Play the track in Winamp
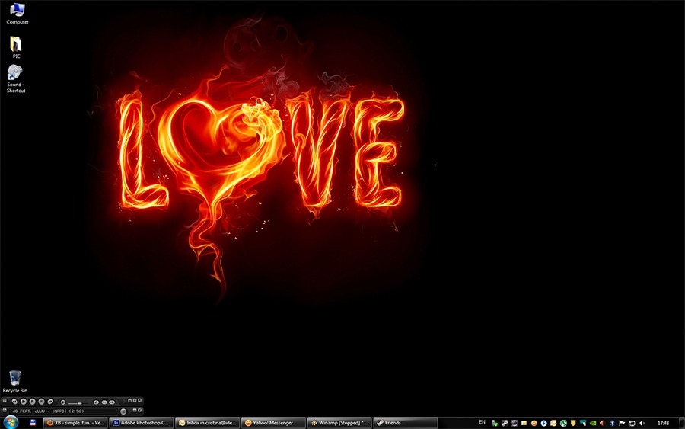 [24, 402]
